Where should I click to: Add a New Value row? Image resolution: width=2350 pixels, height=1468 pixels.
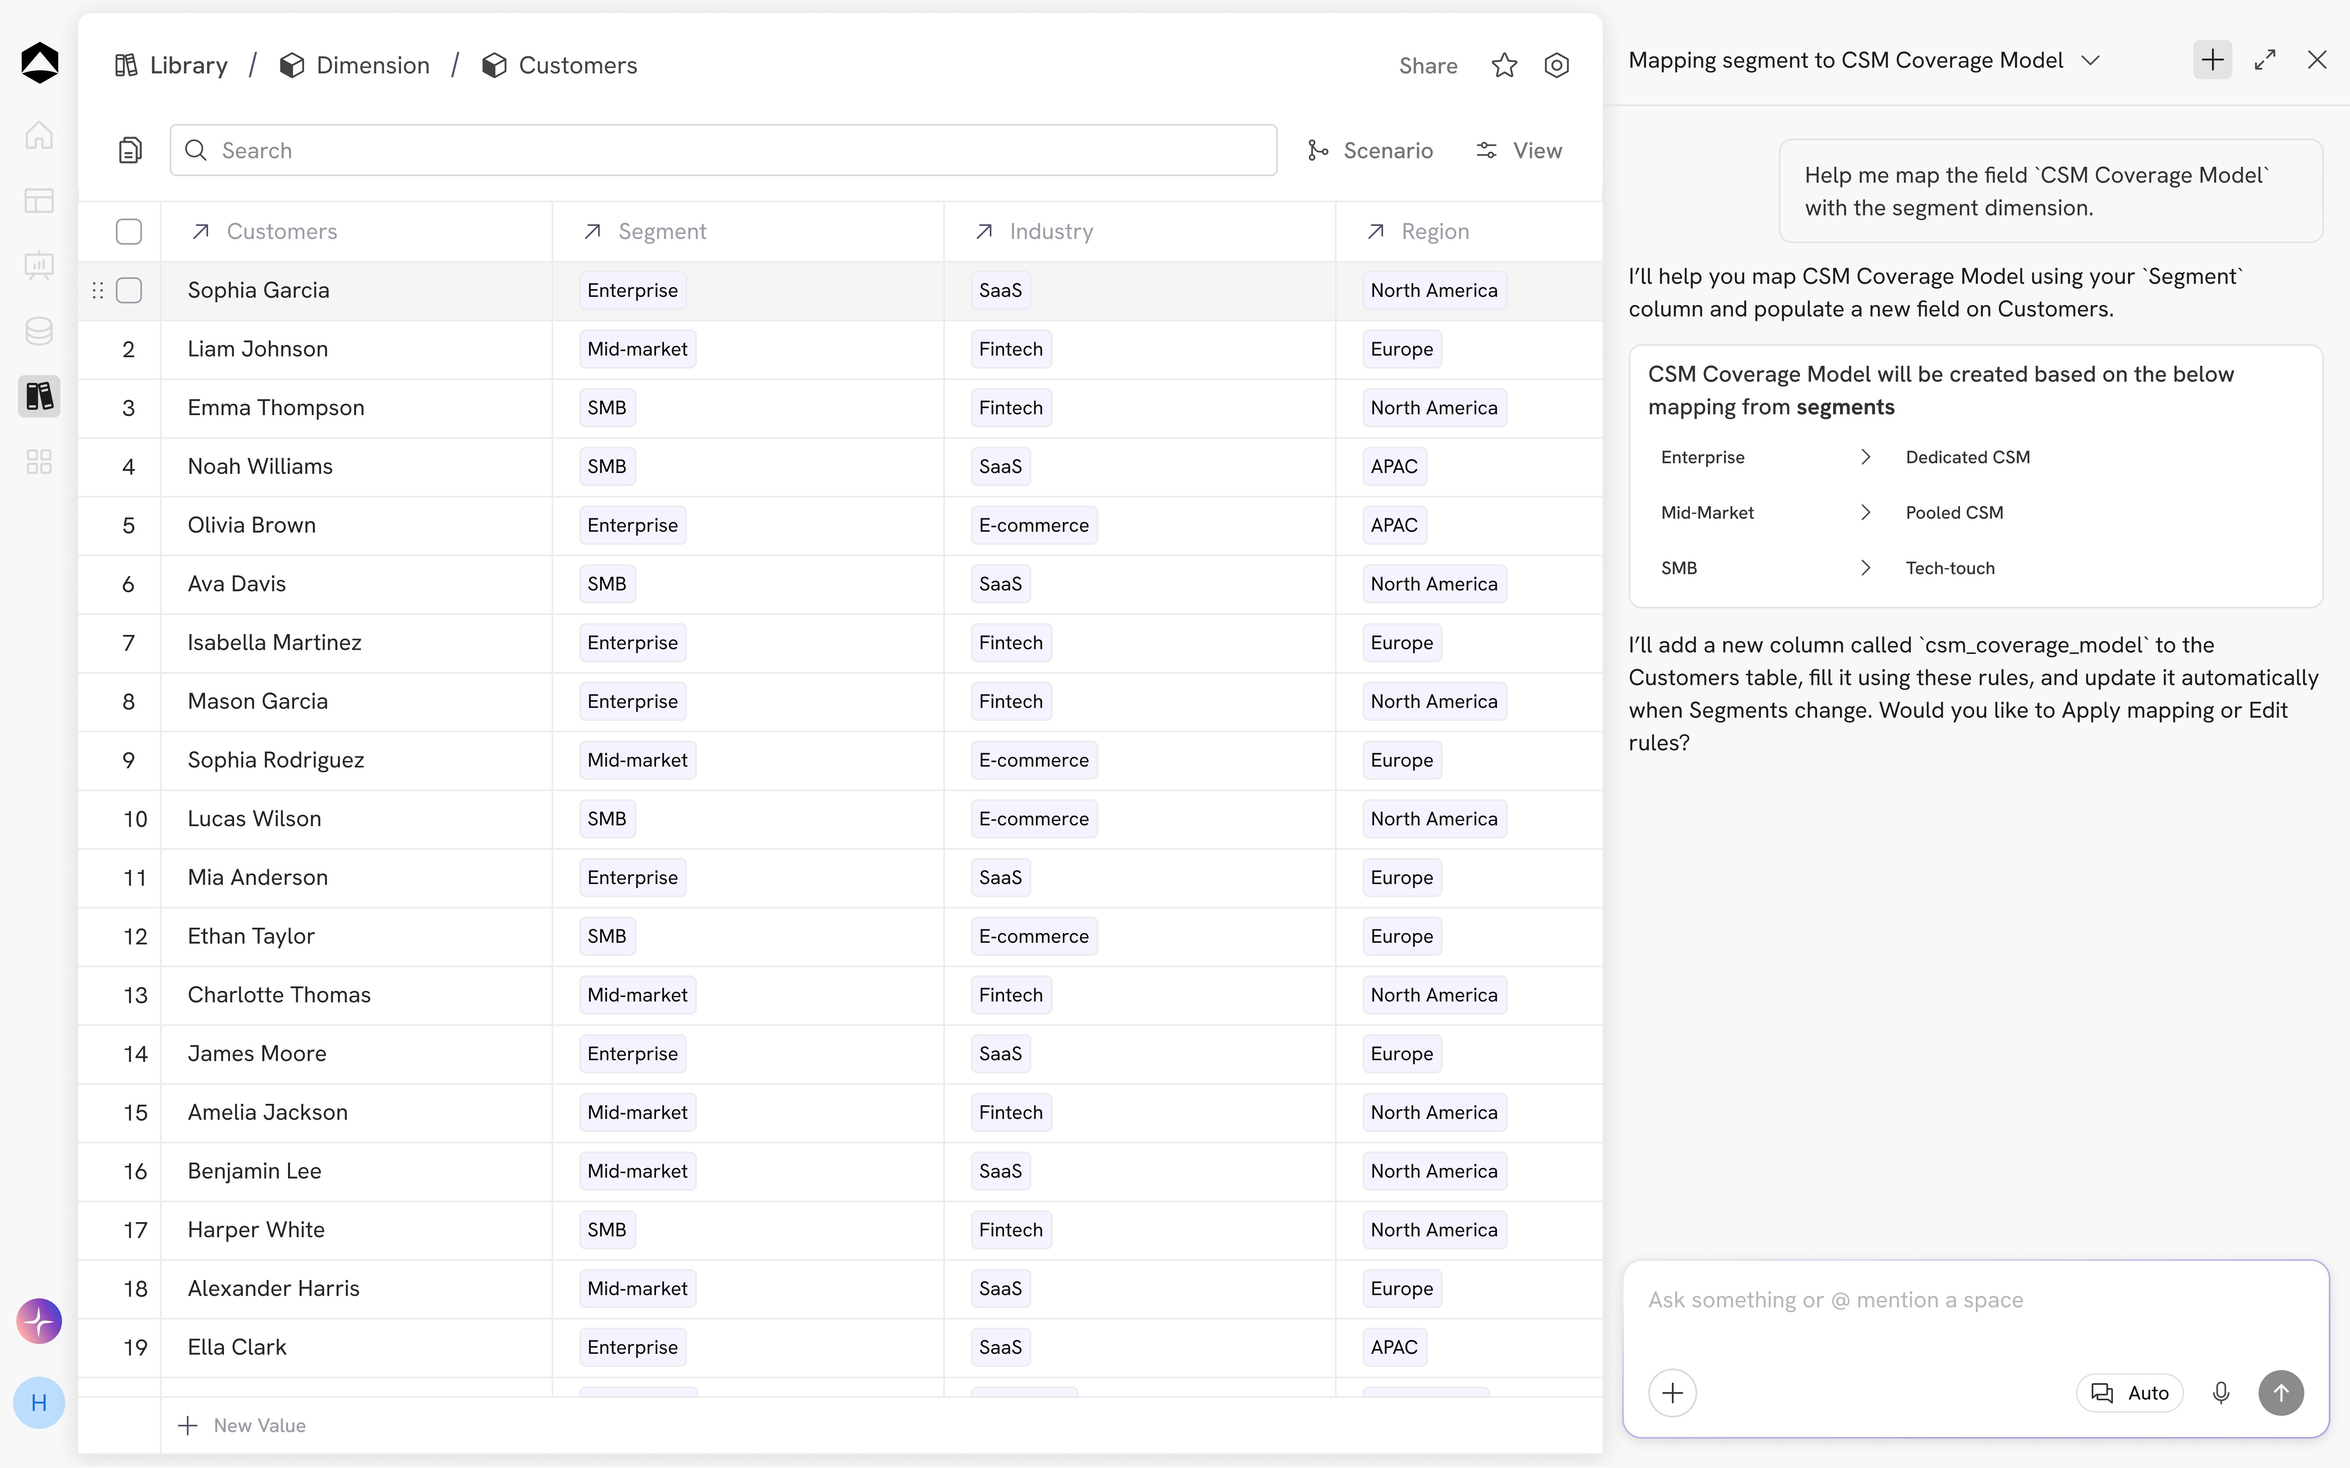click(x=243, y=1425)
